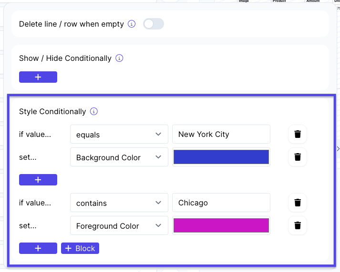This screenshot has height=272, width=340.
Task: Add a Show / Hide condition with plus button
Action: (38, 77)
